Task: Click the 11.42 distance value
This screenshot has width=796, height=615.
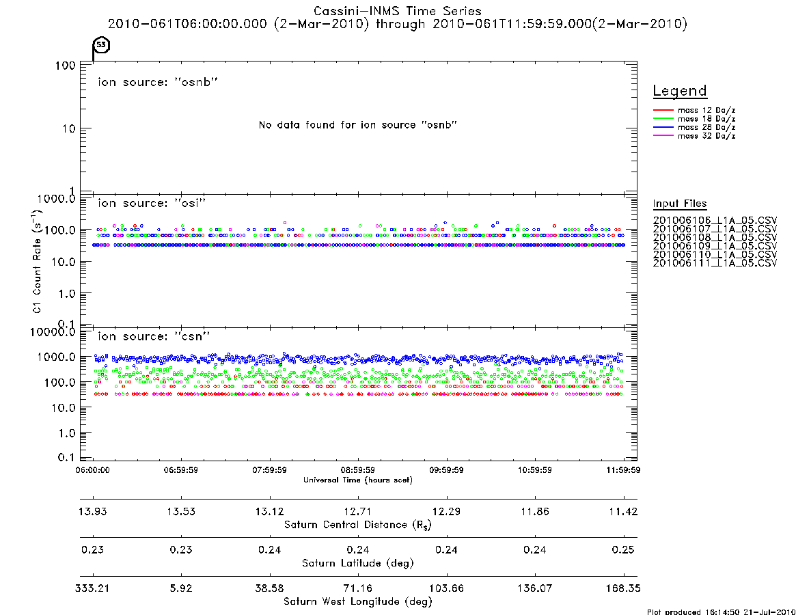Action: [623, 511]
